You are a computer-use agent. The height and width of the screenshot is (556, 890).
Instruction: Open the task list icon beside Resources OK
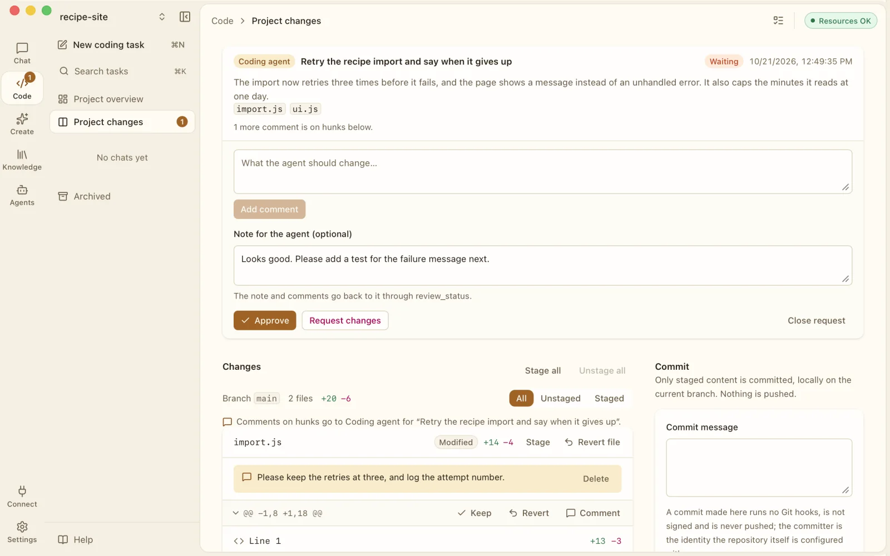778,21
